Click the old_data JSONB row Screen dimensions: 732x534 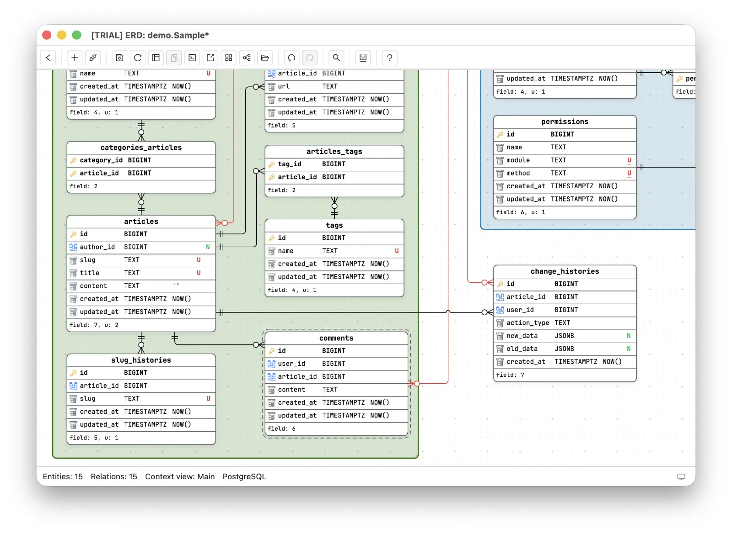point(565,349)
